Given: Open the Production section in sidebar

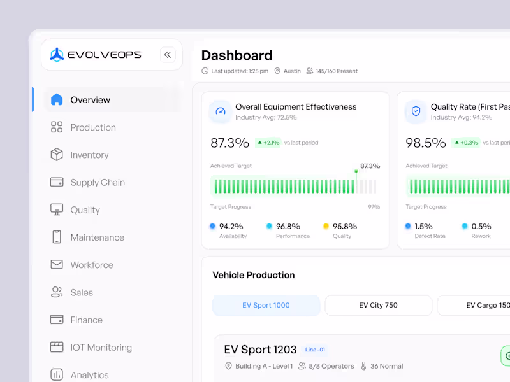Looking at the screenshot, I should click(92, 127).
